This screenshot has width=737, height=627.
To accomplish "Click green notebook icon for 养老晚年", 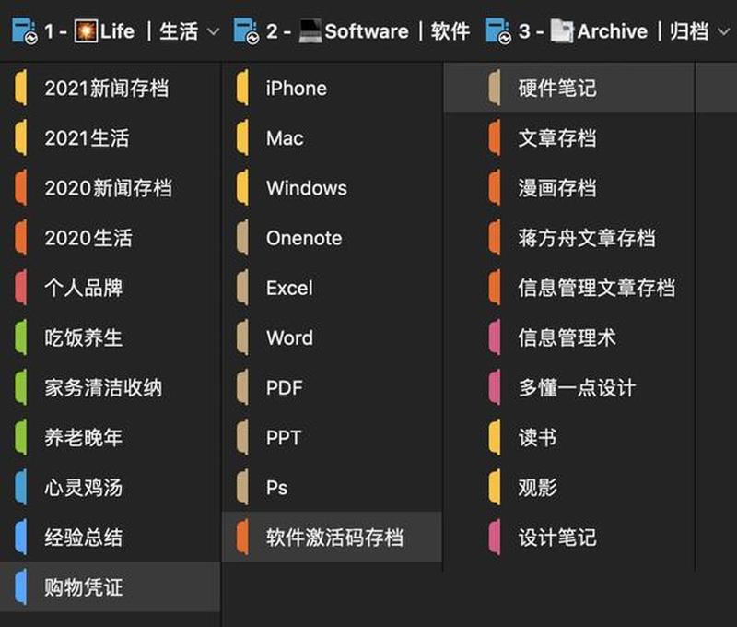I will (20, 437).
